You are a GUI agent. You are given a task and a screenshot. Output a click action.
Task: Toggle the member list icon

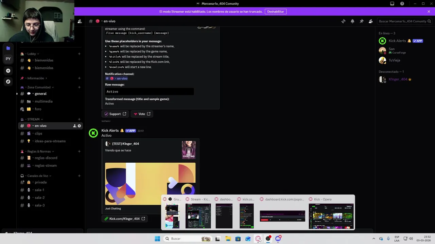click(371, 21)
